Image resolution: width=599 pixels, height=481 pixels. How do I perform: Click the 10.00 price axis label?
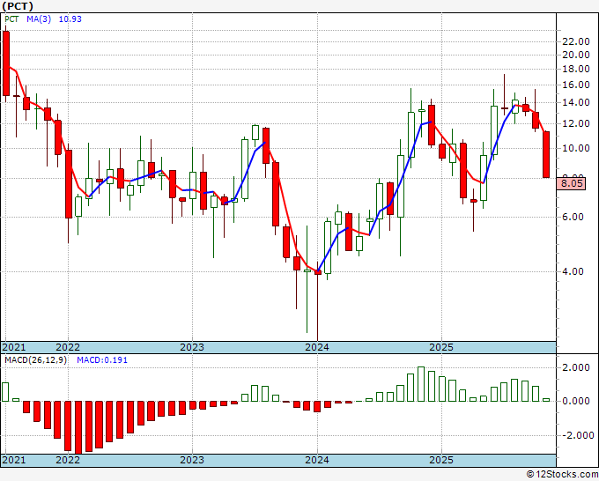point(576,148)
